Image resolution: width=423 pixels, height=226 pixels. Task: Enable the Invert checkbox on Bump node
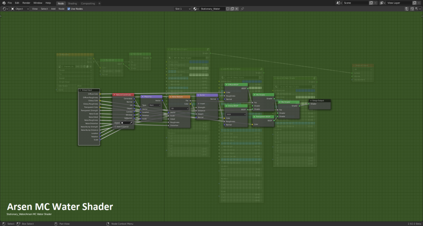tap(199, 103)
